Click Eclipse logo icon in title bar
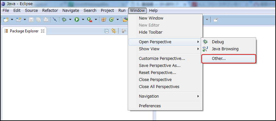The height and width of the screenshot is (121, 276). [3, 4]
